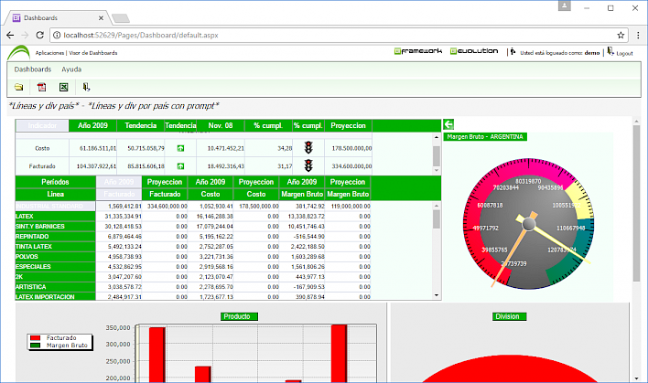
Task: Bookmark this page with the star icon
Action: [621, 35]
